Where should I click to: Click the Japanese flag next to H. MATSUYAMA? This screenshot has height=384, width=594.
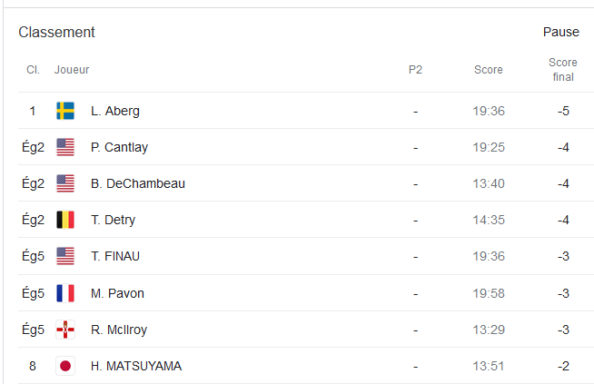click(x=65, y=366)
